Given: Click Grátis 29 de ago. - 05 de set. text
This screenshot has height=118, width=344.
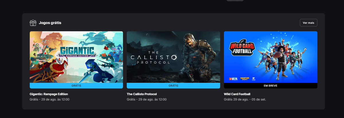Looking at the screenshot, I should point(245,99).
